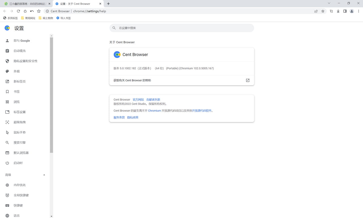Select the 设置 - 关于 Cent Browser tab

pyautogui.click(x=79, y=4)
